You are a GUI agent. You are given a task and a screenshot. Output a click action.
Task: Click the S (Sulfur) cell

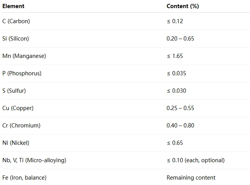click(14, 91)
